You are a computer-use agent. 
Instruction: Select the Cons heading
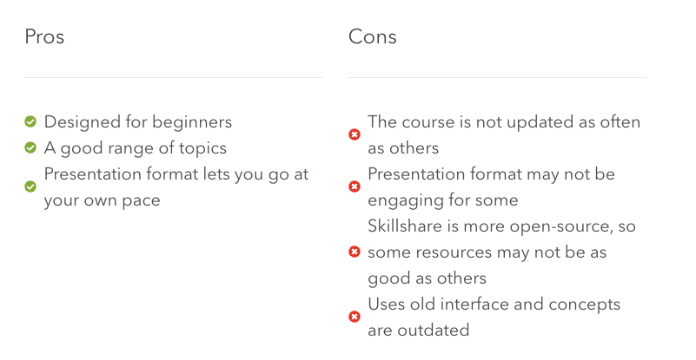[373, 36]
